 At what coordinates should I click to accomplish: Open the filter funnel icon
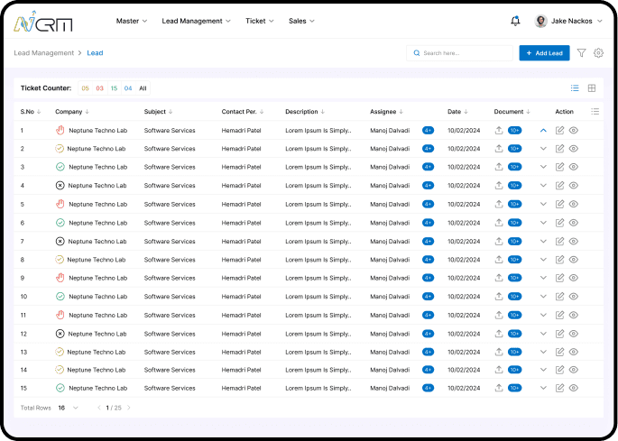tap(581, 53)
